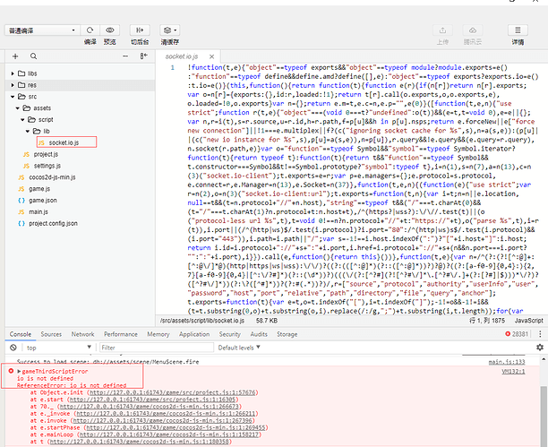The width and height of the screenshot is (548, 447).
Task: Open the clear cache dropdown arrow
Action: click(176, 30)
